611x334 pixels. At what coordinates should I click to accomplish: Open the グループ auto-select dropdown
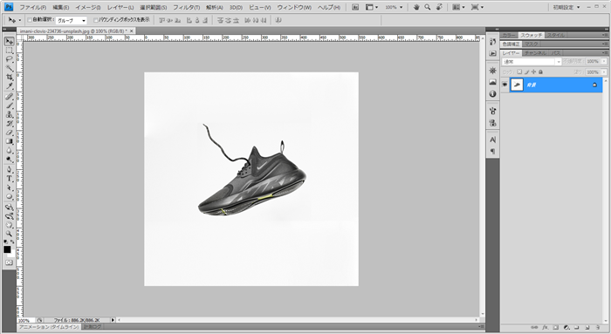pyautogui.click(x=72, y=20)
